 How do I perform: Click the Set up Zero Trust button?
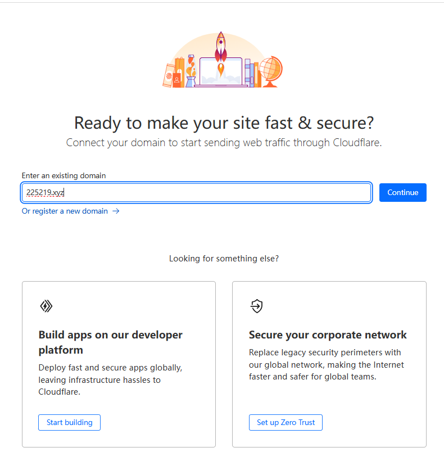(286, 422)
